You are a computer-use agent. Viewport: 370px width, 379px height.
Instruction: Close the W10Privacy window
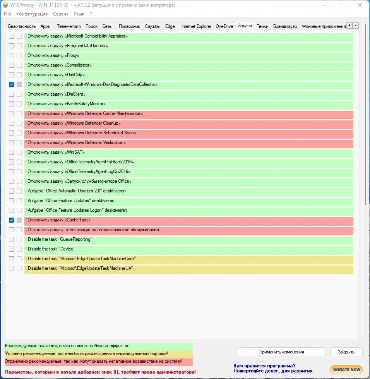point(360,5)
